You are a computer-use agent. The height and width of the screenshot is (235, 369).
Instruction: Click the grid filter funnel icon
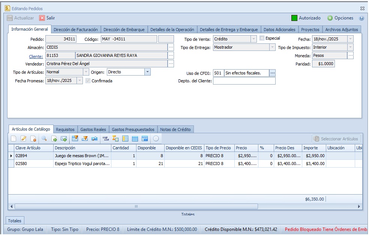(x=75, y=138)
